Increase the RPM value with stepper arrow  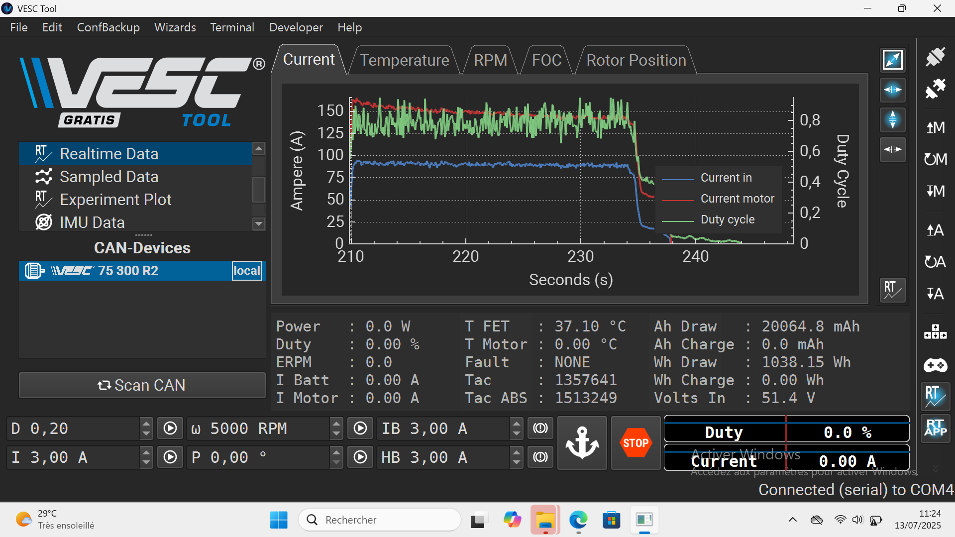[x=336, y=424]
